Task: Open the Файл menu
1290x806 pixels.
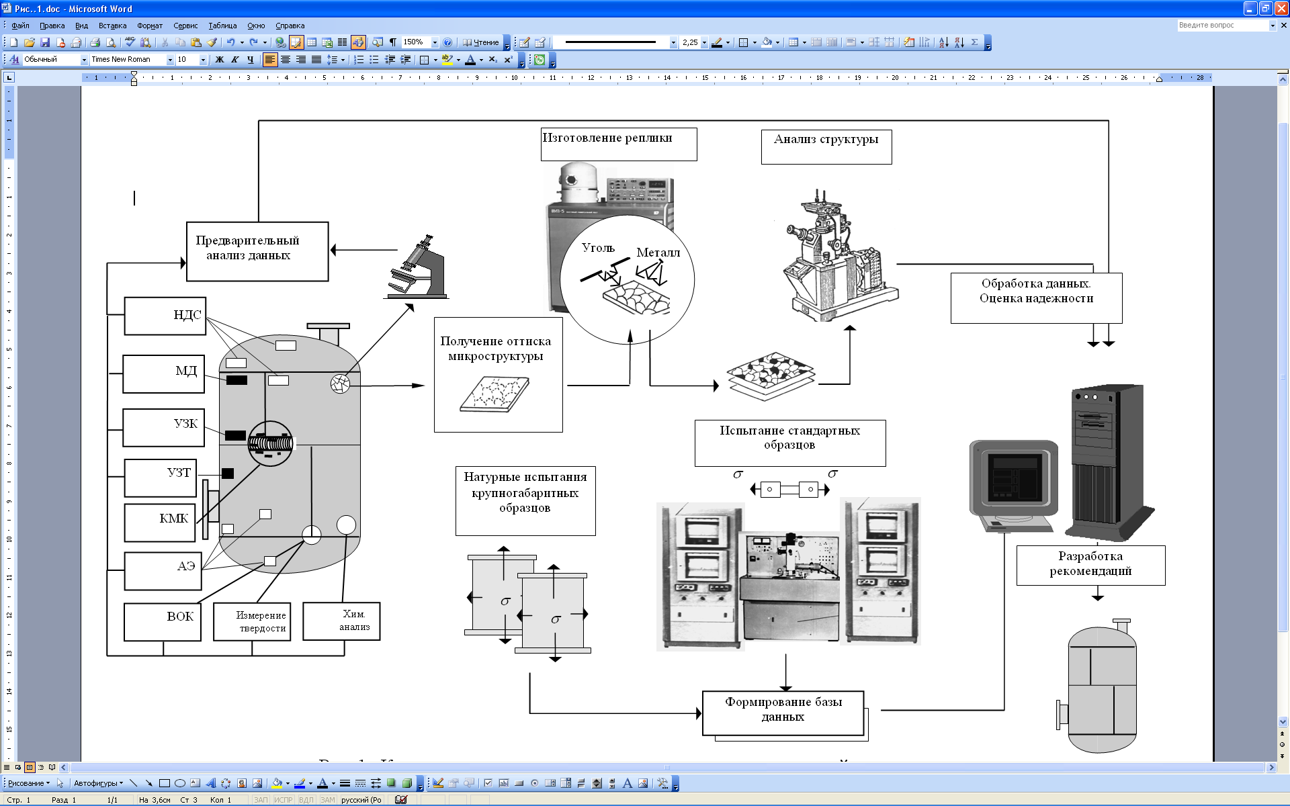Action: pyautogui.click(x=20, y=26)
